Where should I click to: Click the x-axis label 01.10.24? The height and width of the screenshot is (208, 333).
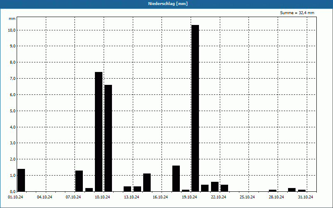coord(15,197)
